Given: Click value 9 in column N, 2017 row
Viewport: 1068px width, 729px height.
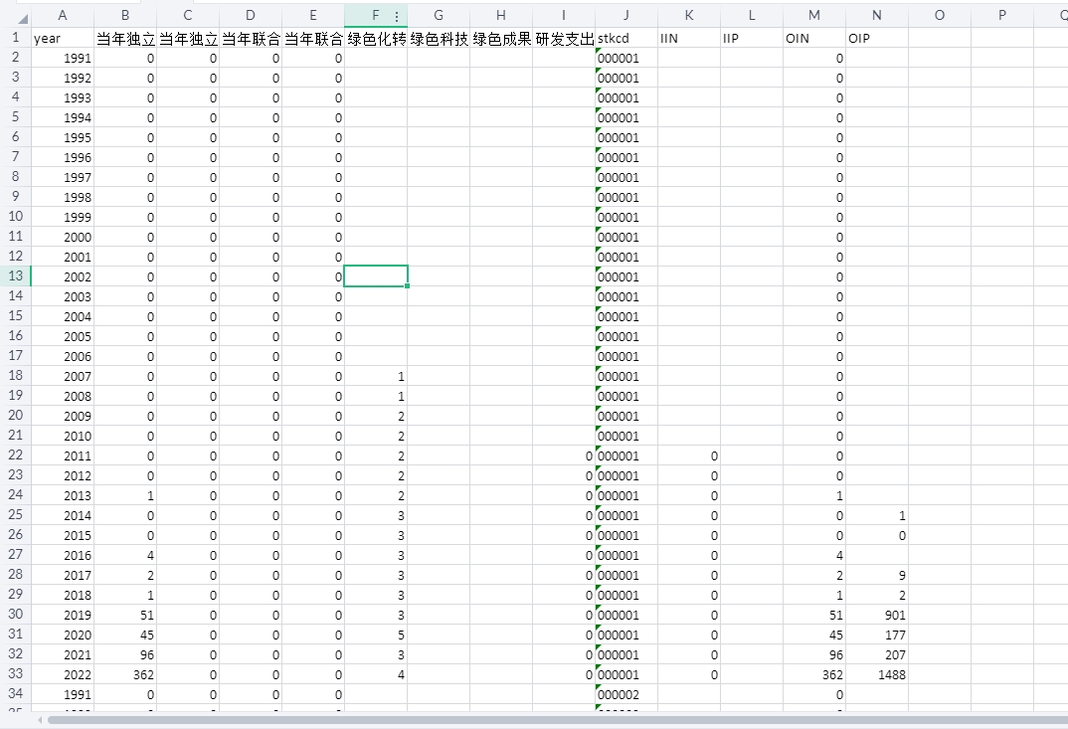Looking at the screenshot, I should coord(877,575).
